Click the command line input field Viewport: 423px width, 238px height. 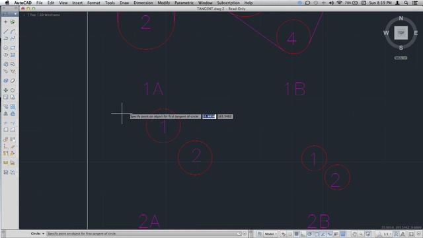pyautogui.click(x=141, y=233)
